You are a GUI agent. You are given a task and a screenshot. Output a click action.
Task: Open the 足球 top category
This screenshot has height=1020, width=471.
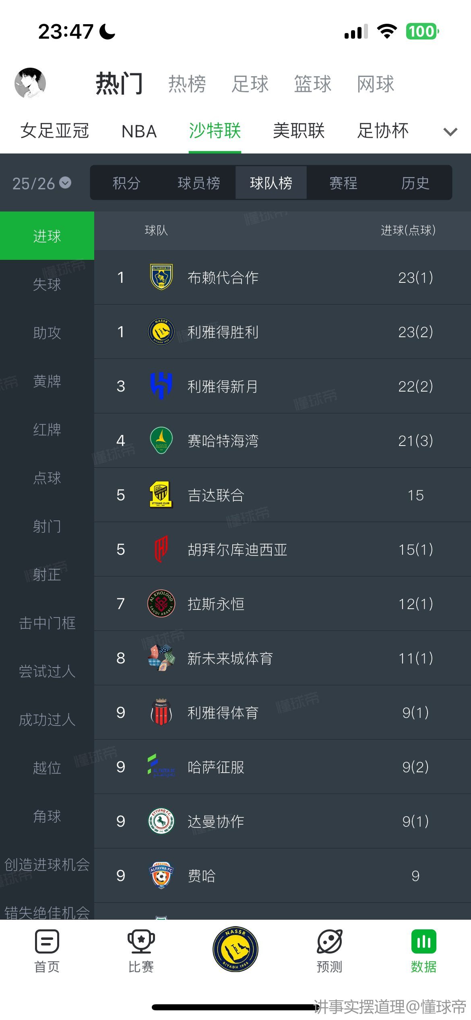(250, 84)
